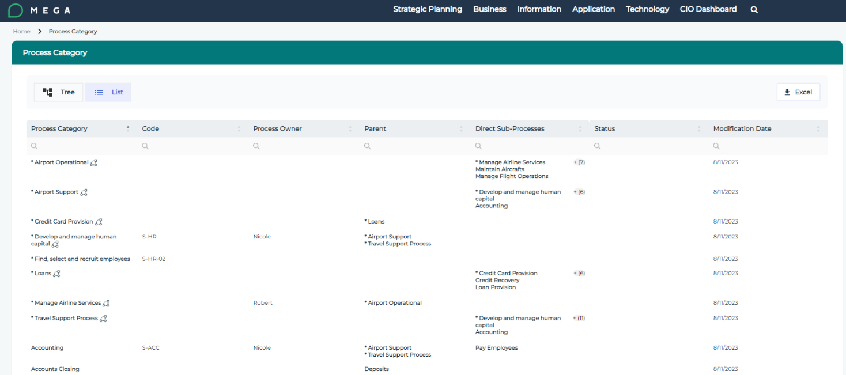
Task: Click the diagram icon next to Loans
Action: point(56,274)
